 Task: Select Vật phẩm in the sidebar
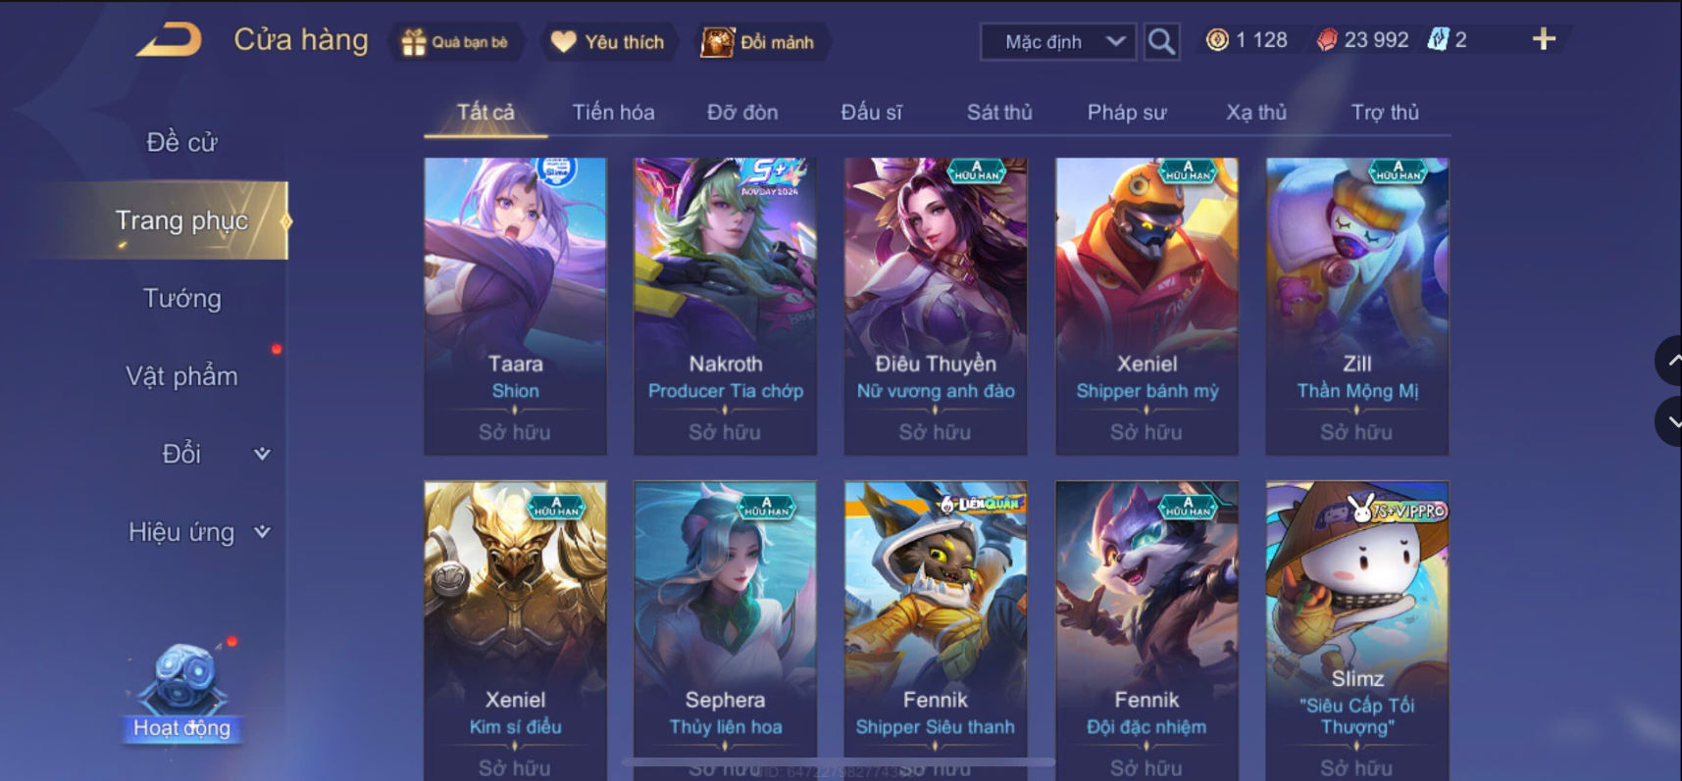(x=182, y=376)
